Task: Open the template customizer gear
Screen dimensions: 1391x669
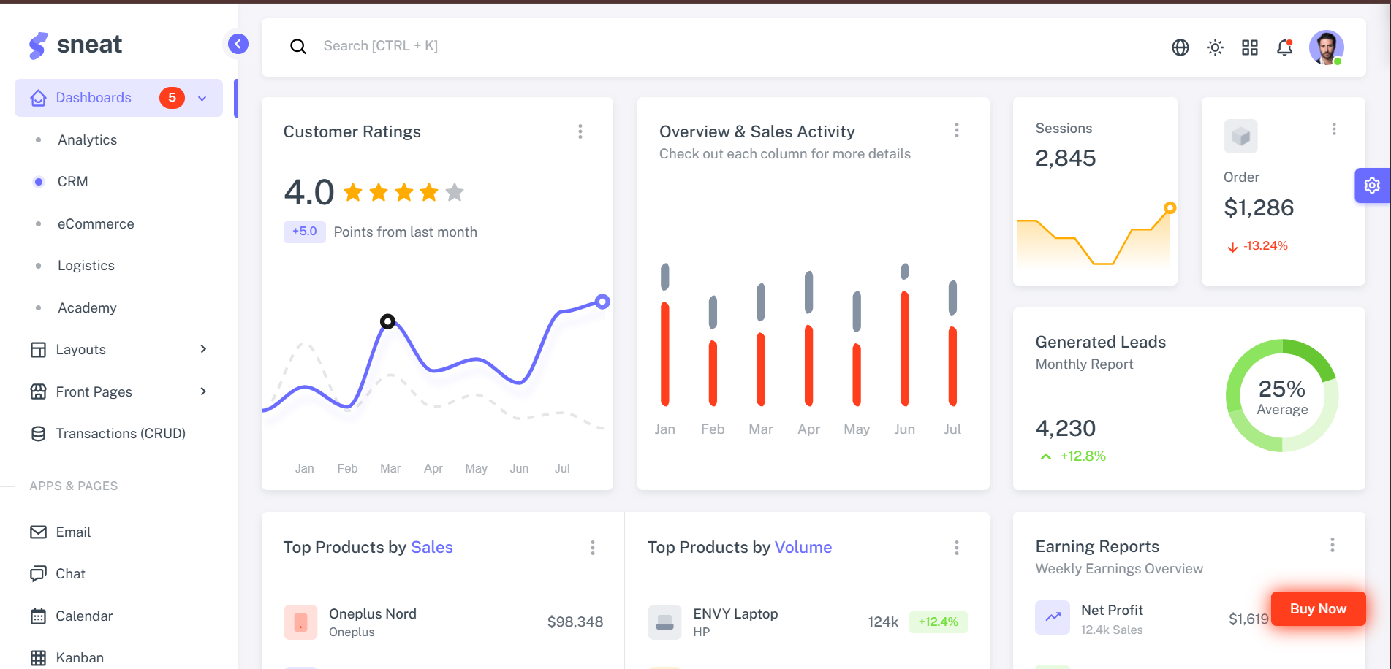Action: pos(1372,186)
